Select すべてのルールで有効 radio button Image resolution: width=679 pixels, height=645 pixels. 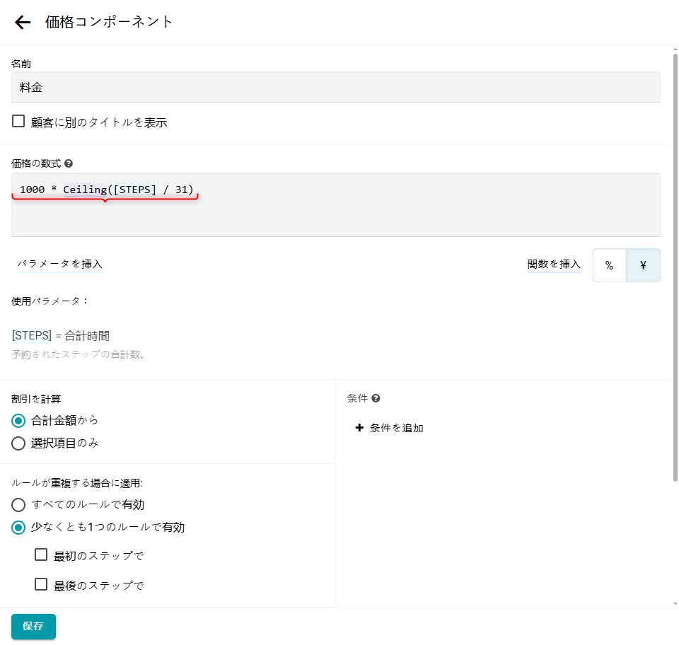click(19, 505)
